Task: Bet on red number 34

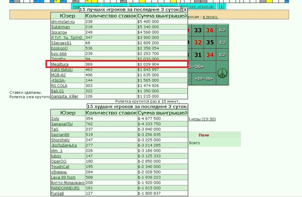Action: 210,55
